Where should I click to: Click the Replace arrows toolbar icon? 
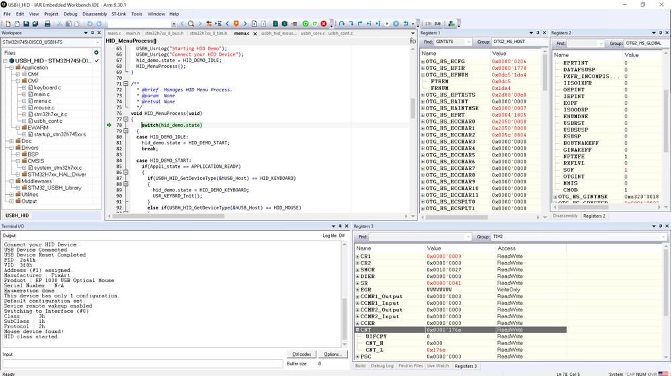click(209, 23)
